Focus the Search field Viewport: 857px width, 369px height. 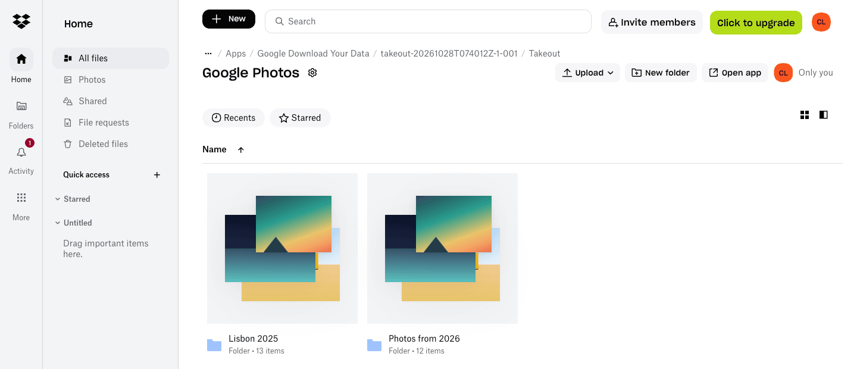pyautogui.click(x=428, y=21)
